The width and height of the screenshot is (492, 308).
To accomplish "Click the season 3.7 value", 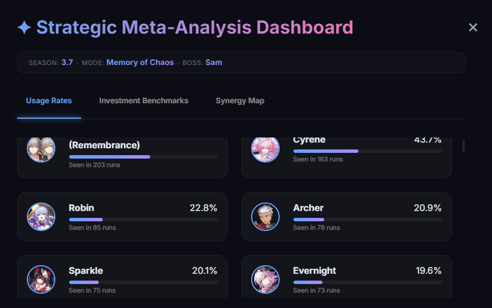I will click(67, 62).
